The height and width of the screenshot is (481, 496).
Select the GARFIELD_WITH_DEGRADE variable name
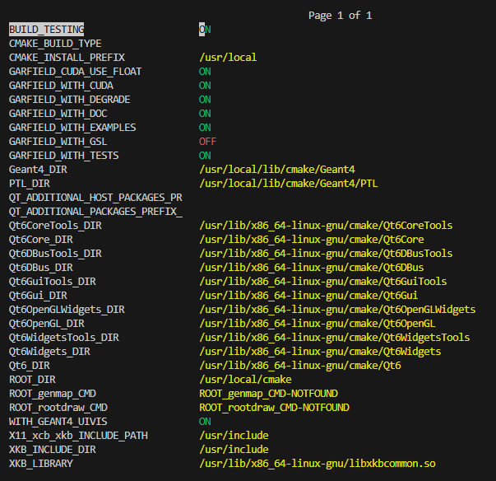[x=69, y=100]
